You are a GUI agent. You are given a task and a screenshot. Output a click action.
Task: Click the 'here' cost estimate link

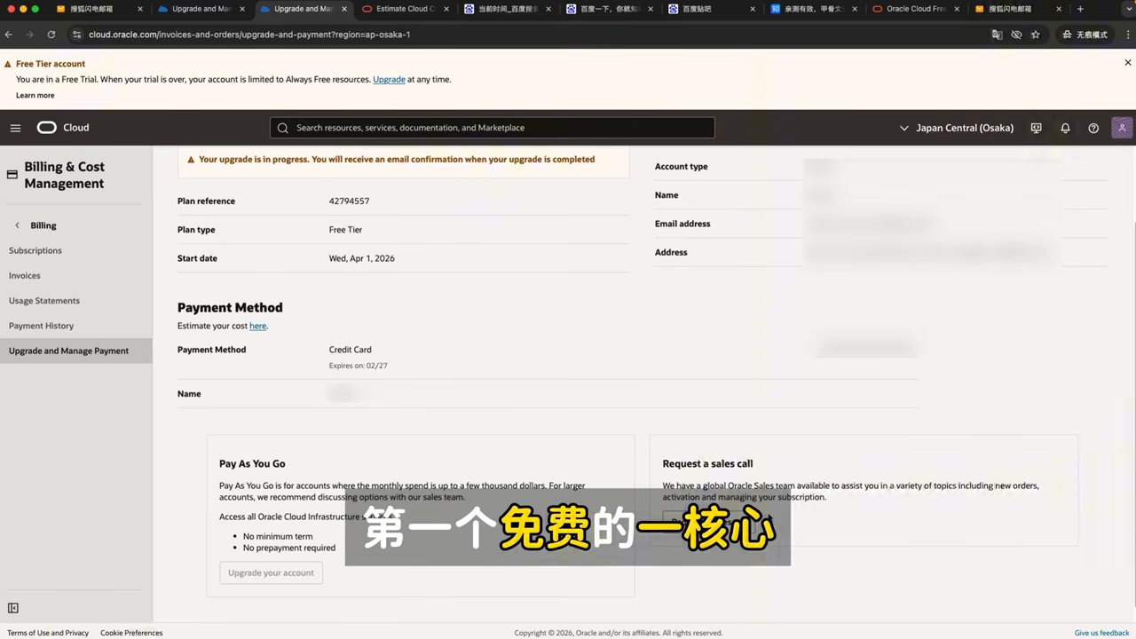pos(257,326)
